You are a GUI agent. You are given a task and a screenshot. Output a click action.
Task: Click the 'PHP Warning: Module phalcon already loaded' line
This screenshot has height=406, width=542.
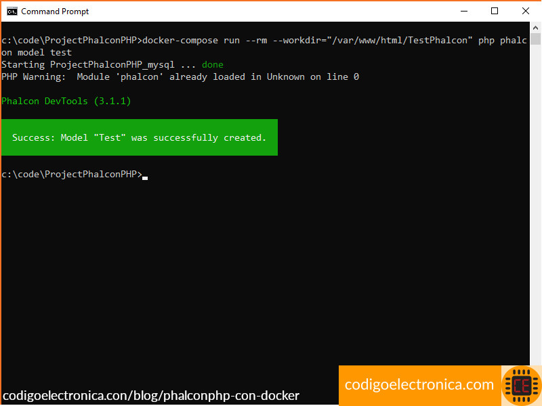(x=180, y=76)
